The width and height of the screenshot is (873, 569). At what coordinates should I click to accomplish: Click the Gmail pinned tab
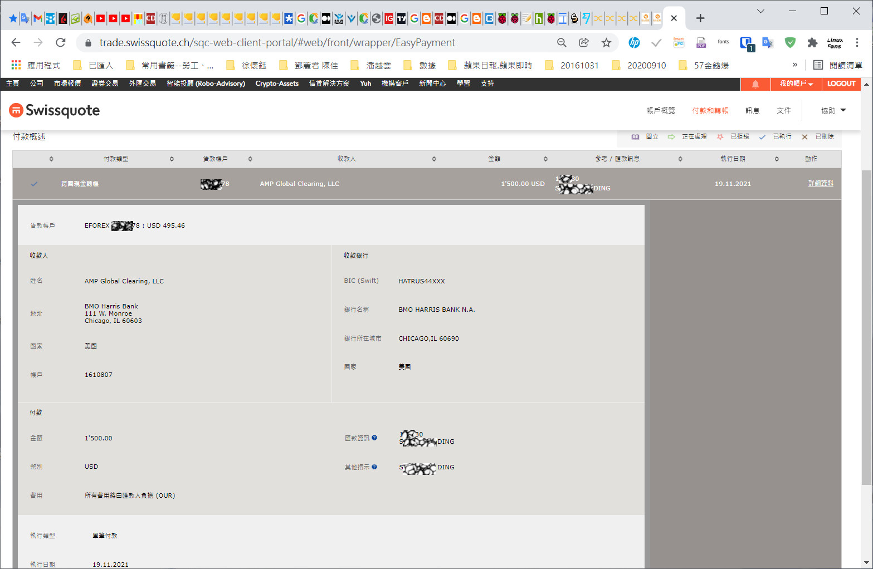38,18
